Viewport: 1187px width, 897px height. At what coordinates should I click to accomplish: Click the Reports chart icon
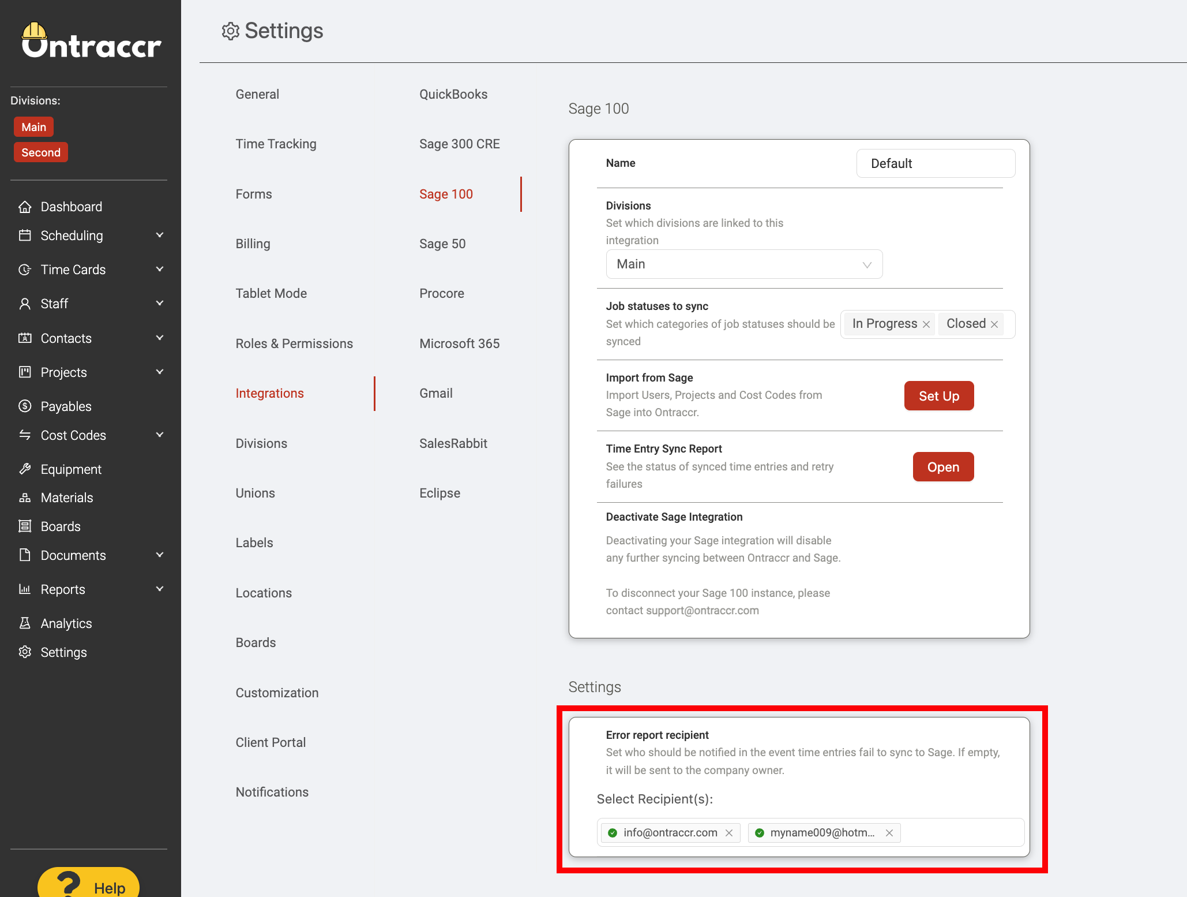pyautogui.click(x=25, y=589)
